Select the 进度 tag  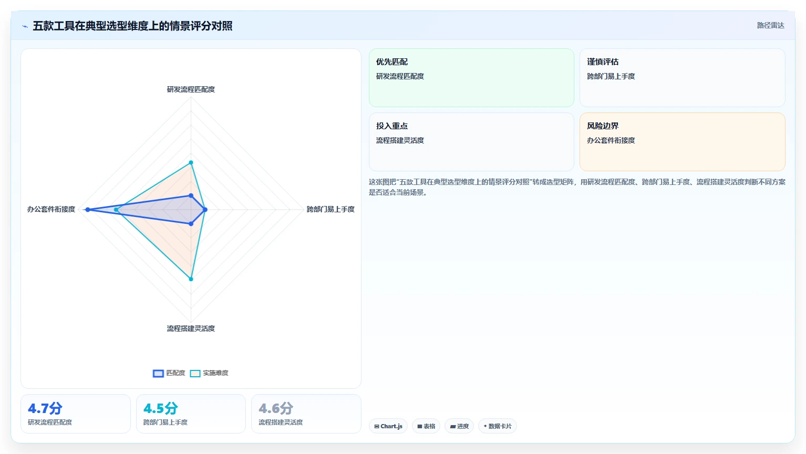(x=459, y=426)
